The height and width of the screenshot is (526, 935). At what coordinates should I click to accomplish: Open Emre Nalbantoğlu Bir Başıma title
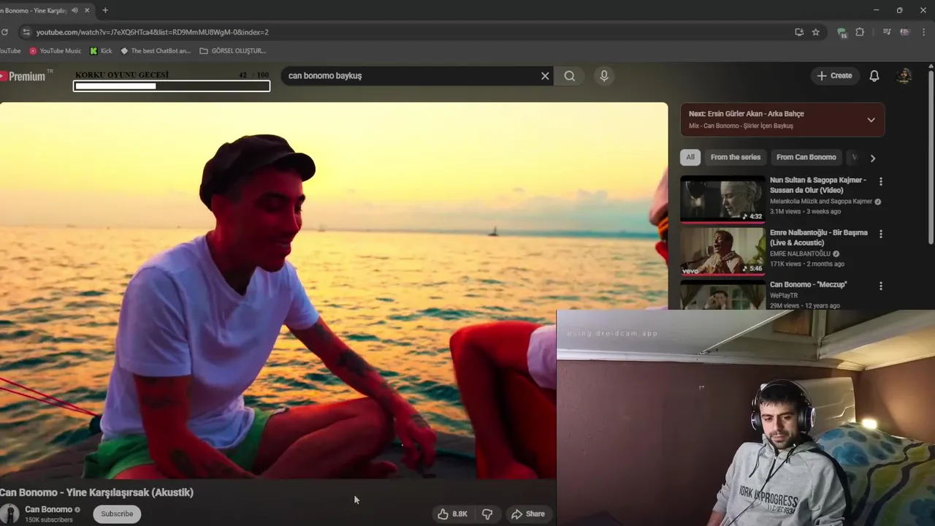[x=819, y=237]
